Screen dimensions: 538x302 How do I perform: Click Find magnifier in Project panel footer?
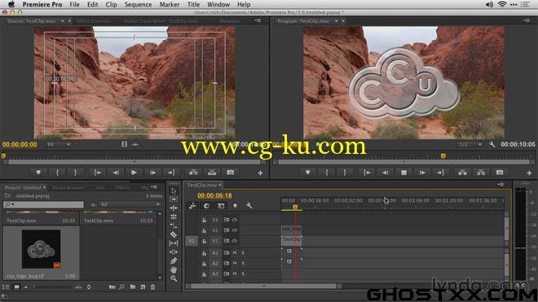[x=121, y=287]
